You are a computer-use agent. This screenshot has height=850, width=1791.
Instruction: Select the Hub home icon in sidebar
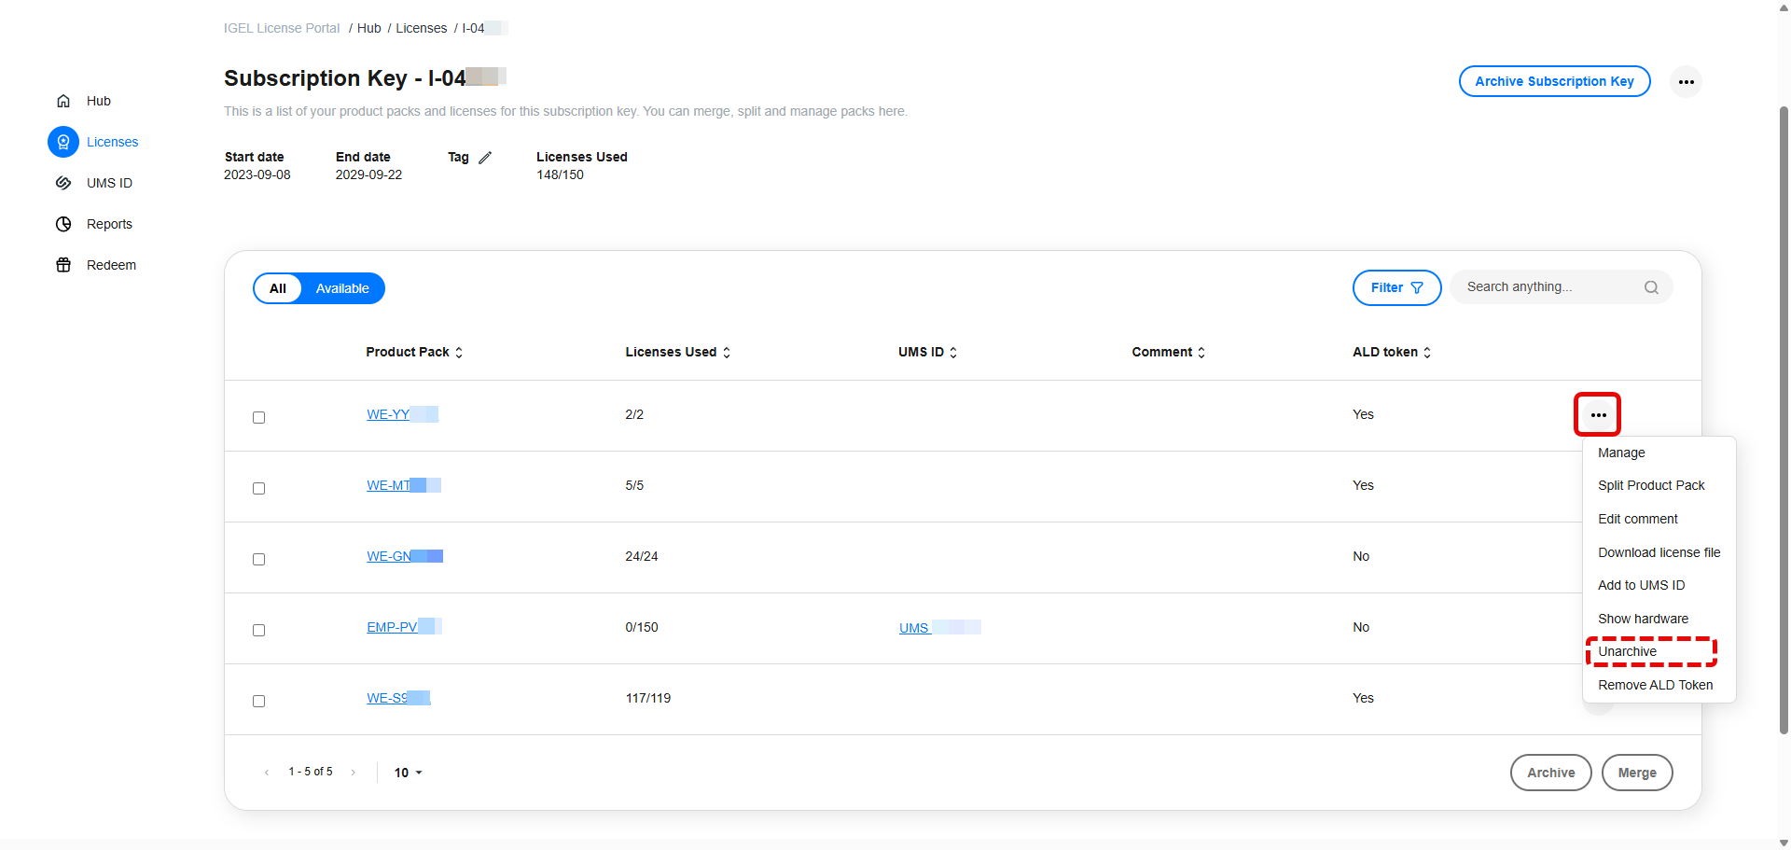[x=62, y=101]
